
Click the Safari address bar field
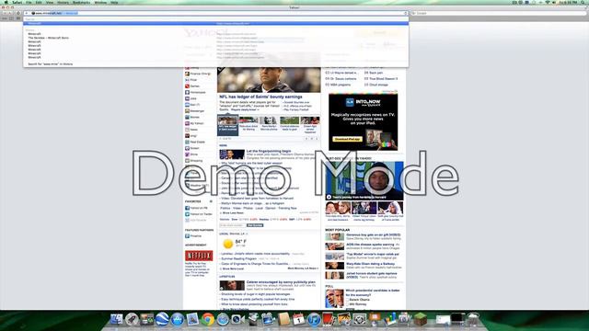click(x=216, y=13)
